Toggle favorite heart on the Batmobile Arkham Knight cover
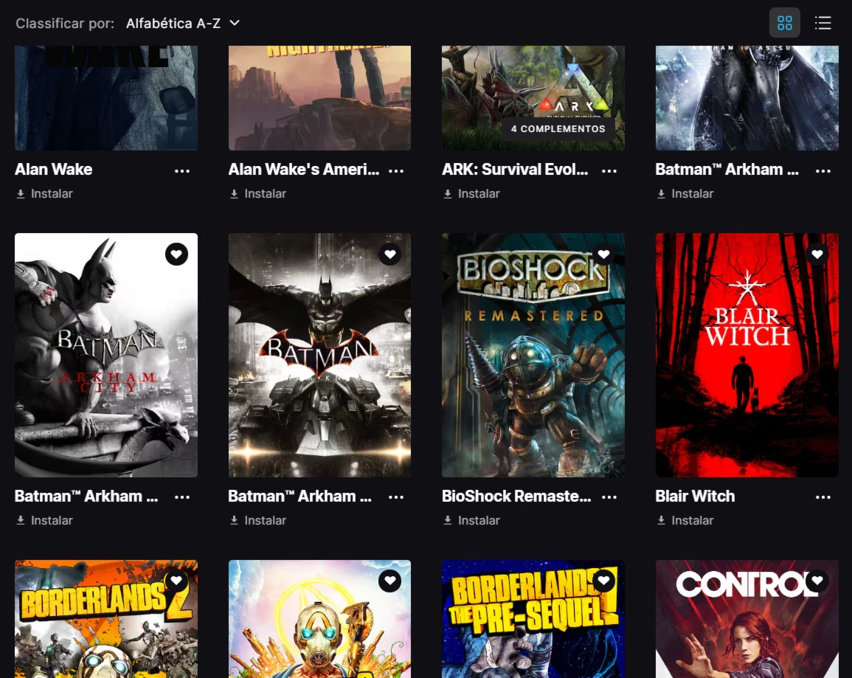Viewport: 852px width, 678px height. pos(390,255)
